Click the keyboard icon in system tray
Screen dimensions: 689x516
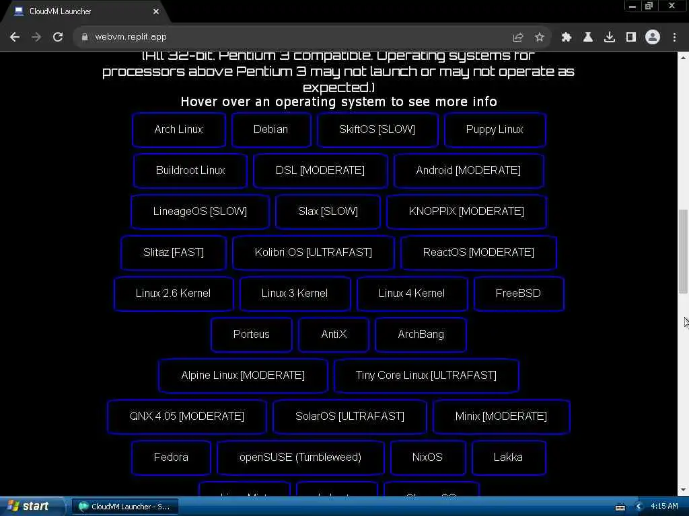point(620,507)
